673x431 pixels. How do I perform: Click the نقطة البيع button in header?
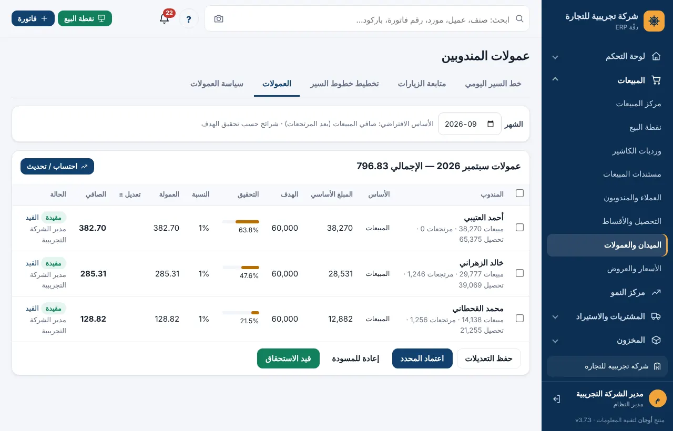coord(85,18)
